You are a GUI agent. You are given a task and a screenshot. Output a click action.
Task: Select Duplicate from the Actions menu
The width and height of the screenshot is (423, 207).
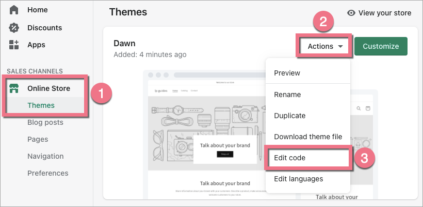289,116
